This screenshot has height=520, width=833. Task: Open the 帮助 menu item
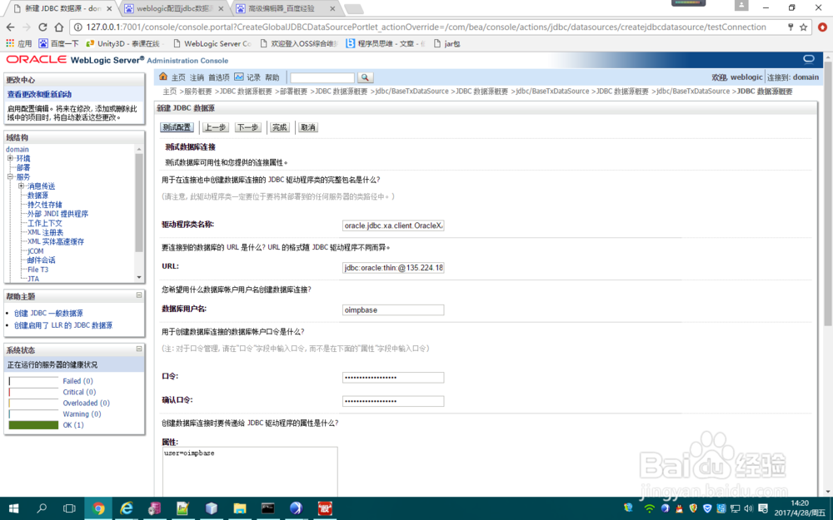[272, 77]
